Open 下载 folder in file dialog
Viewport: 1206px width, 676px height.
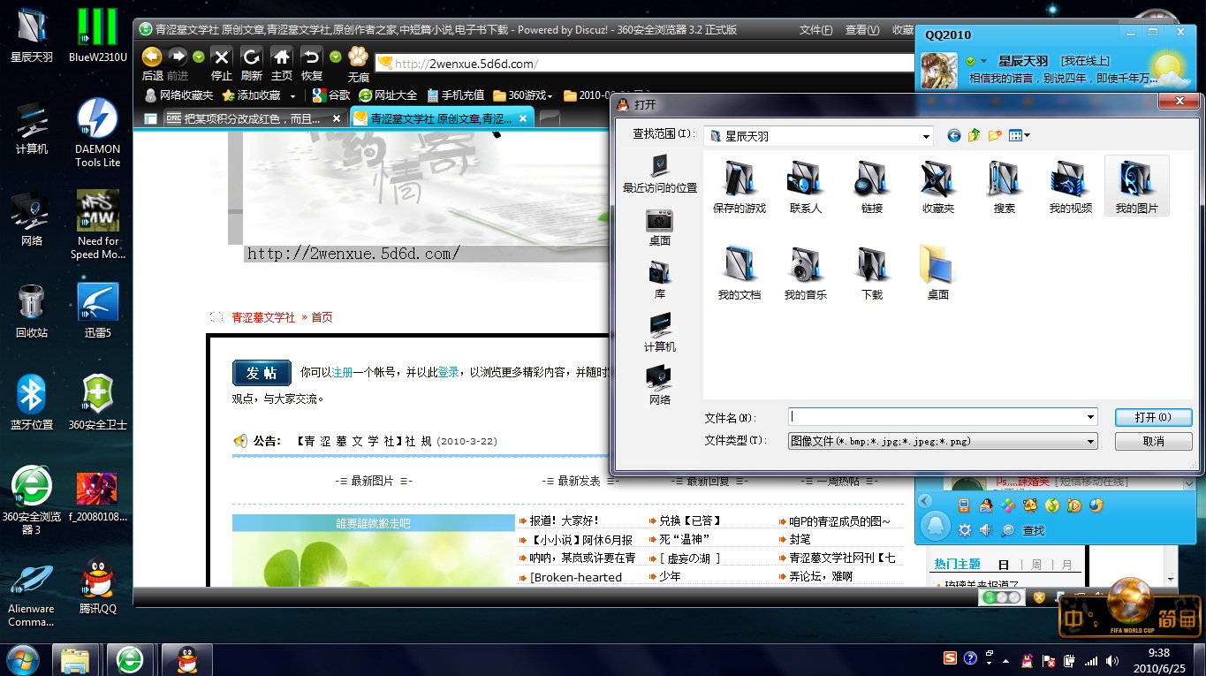[871, 273]
